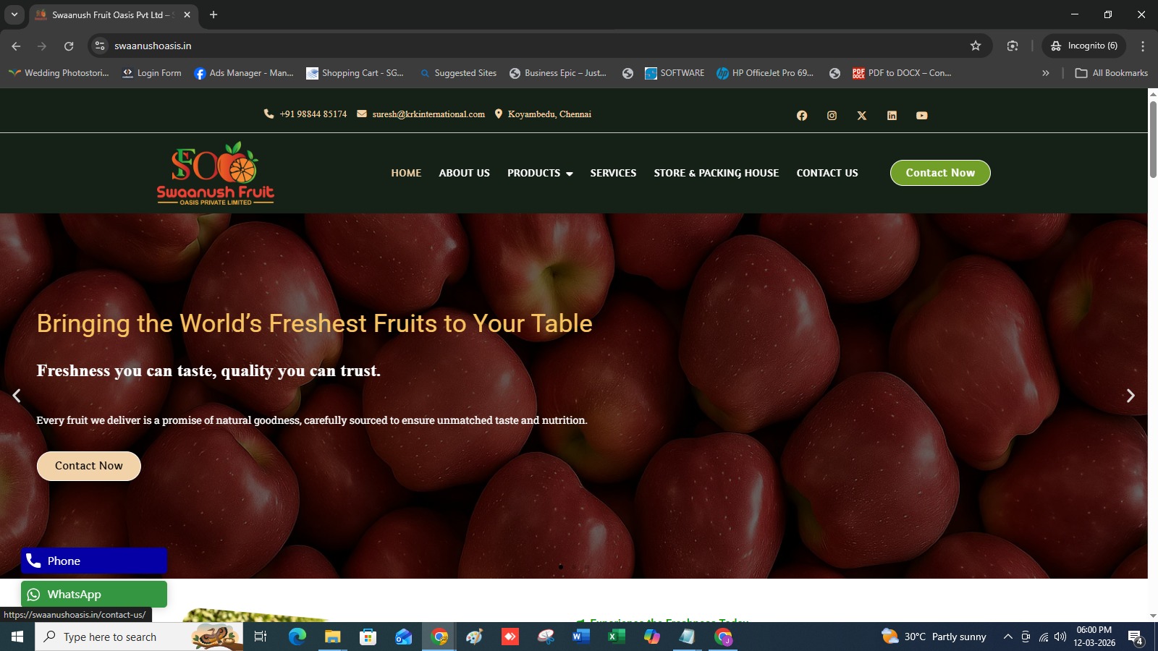
Task: Open Microsoft Excel from the taskbar
Action: pyautogui.click(x=616, y=637)
